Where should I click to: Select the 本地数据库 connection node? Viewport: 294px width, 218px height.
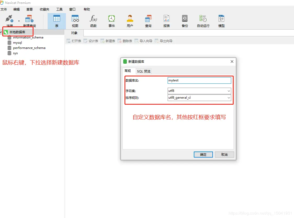click(17, 32)
